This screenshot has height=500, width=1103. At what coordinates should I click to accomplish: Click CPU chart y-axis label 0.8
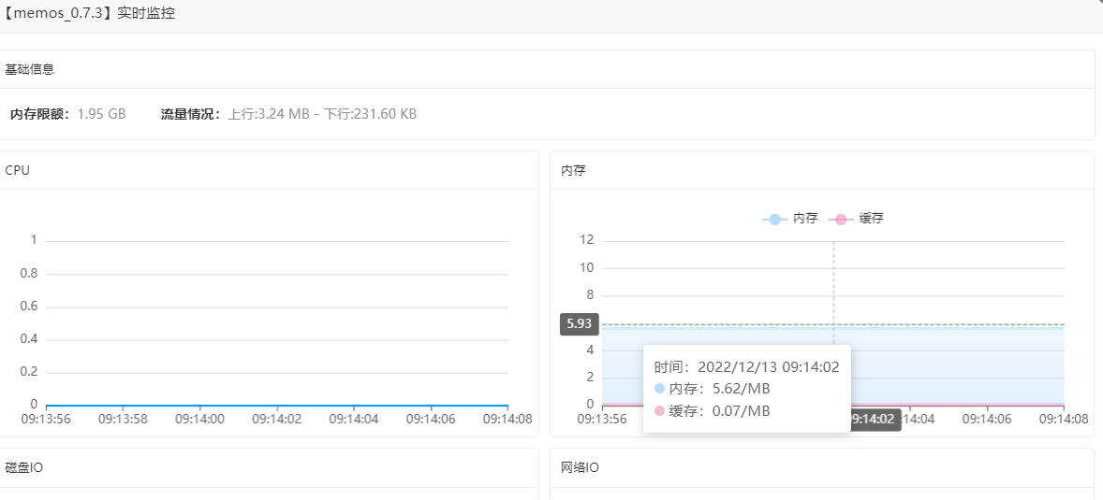click(29, 273)
